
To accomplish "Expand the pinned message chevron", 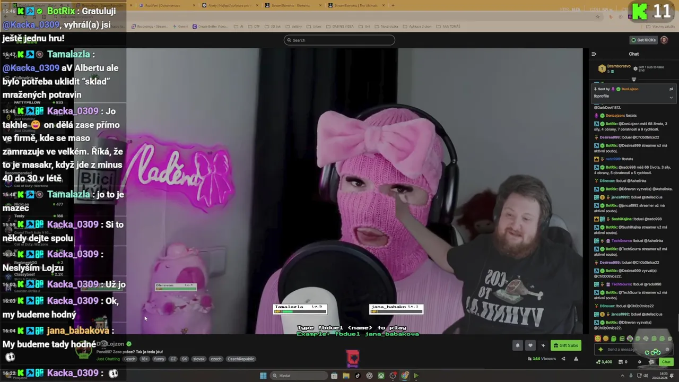I will click(x=671, y=97).
